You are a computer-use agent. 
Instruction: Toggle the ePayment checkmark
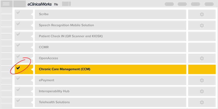tap(18, 78)
